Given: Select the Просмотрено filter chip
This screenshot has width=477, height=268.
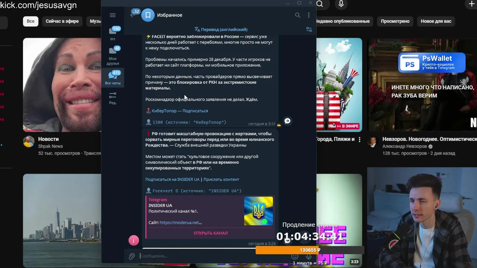Looking at the screenshot, I should [395, 21].
